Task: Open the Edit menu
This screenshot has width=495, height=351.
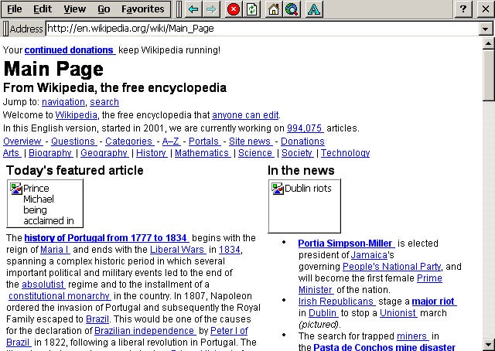Action: (x=43, y=9)
